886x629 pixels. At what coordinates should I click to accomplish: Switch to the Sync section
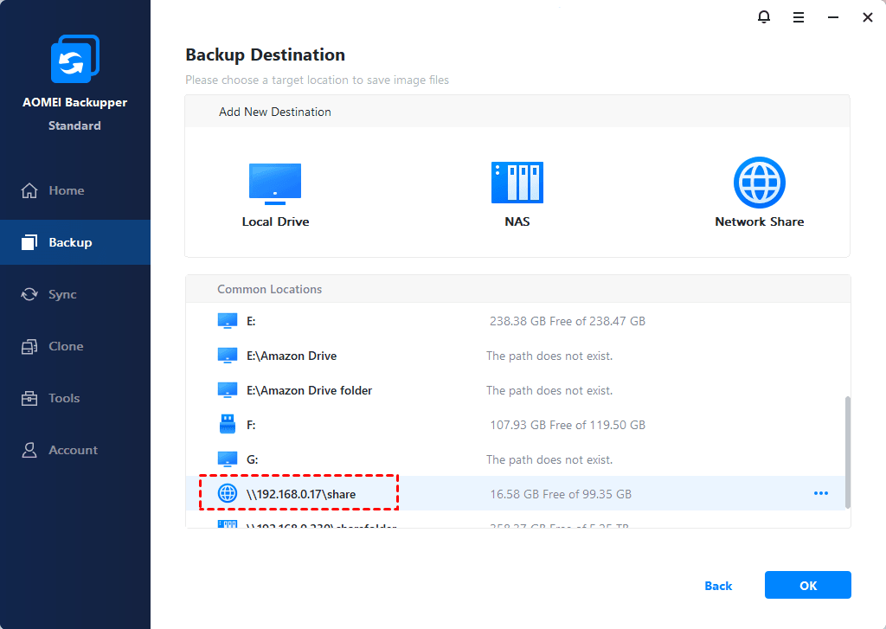[x=62, y=294]
